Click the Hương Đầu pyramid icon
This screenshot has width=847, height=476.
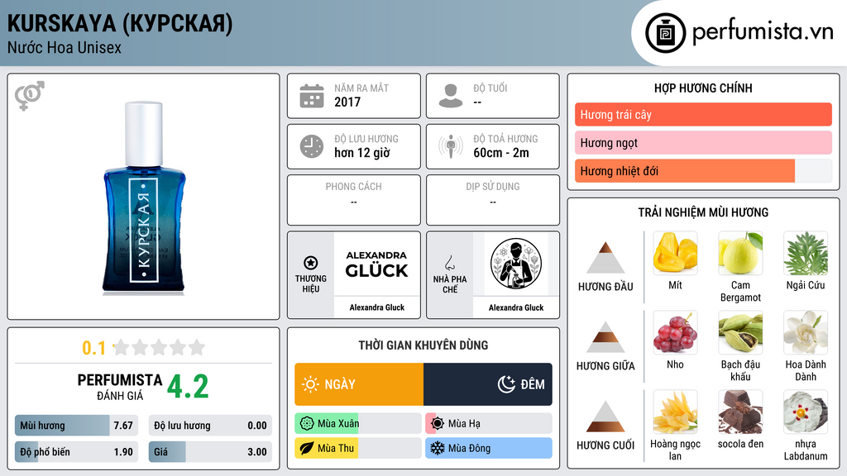coord(605,258)
